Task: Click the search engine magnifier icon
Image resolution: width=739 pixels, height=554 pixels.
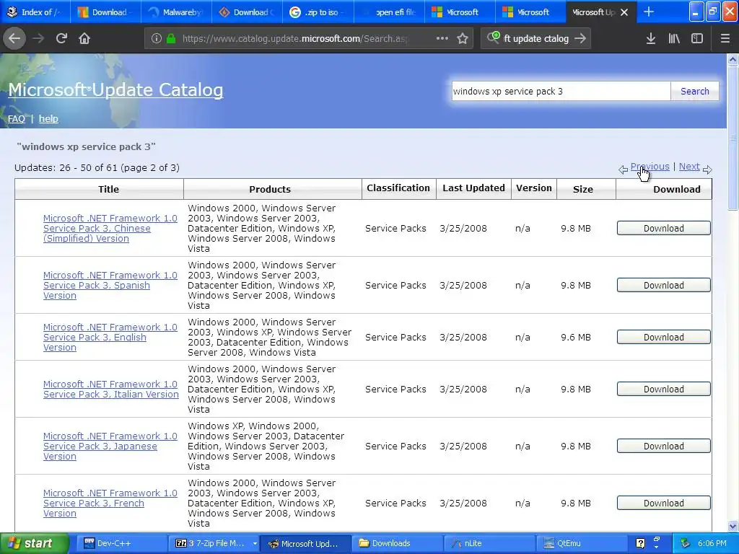Action: tap(494, 38)
